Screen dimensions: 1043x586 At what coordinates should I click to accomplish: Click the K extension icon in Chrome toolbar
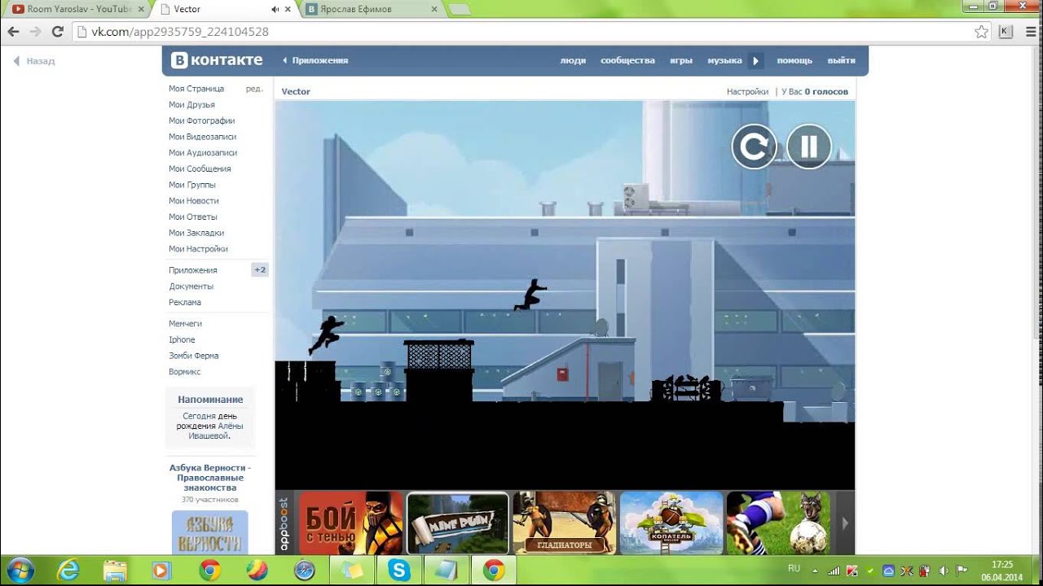(1006, 32)
